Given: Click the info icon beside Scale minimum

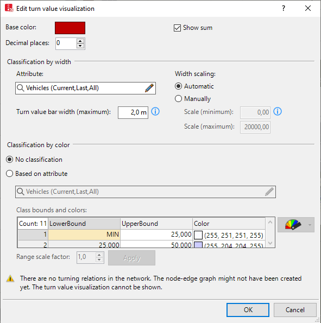Looking at the screenshot, I should tap(278, 111).
